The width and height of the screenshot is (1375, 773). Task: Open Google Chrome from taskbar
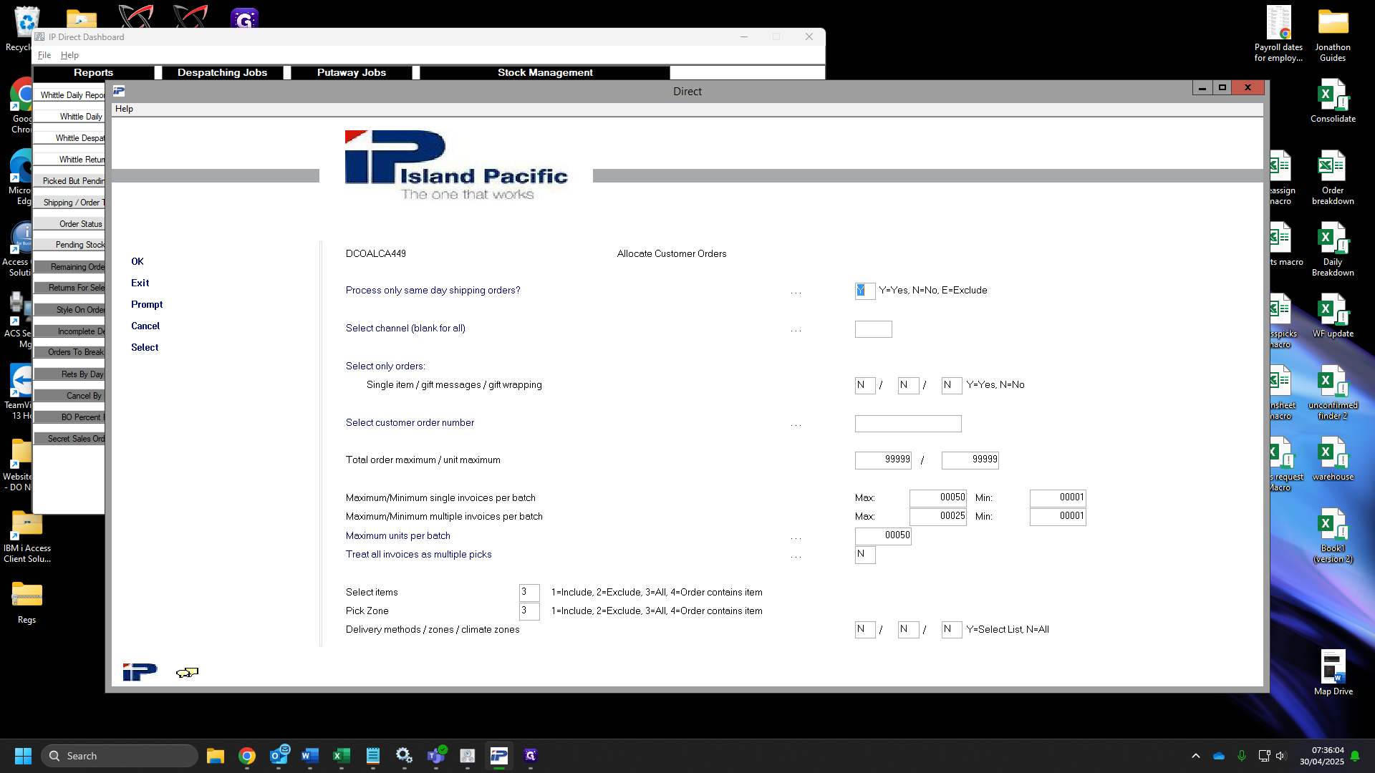click(247, 756)
